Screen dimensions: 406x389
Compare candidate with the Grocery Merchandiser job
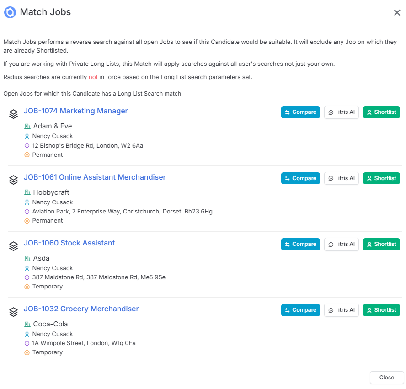[300, 310]
